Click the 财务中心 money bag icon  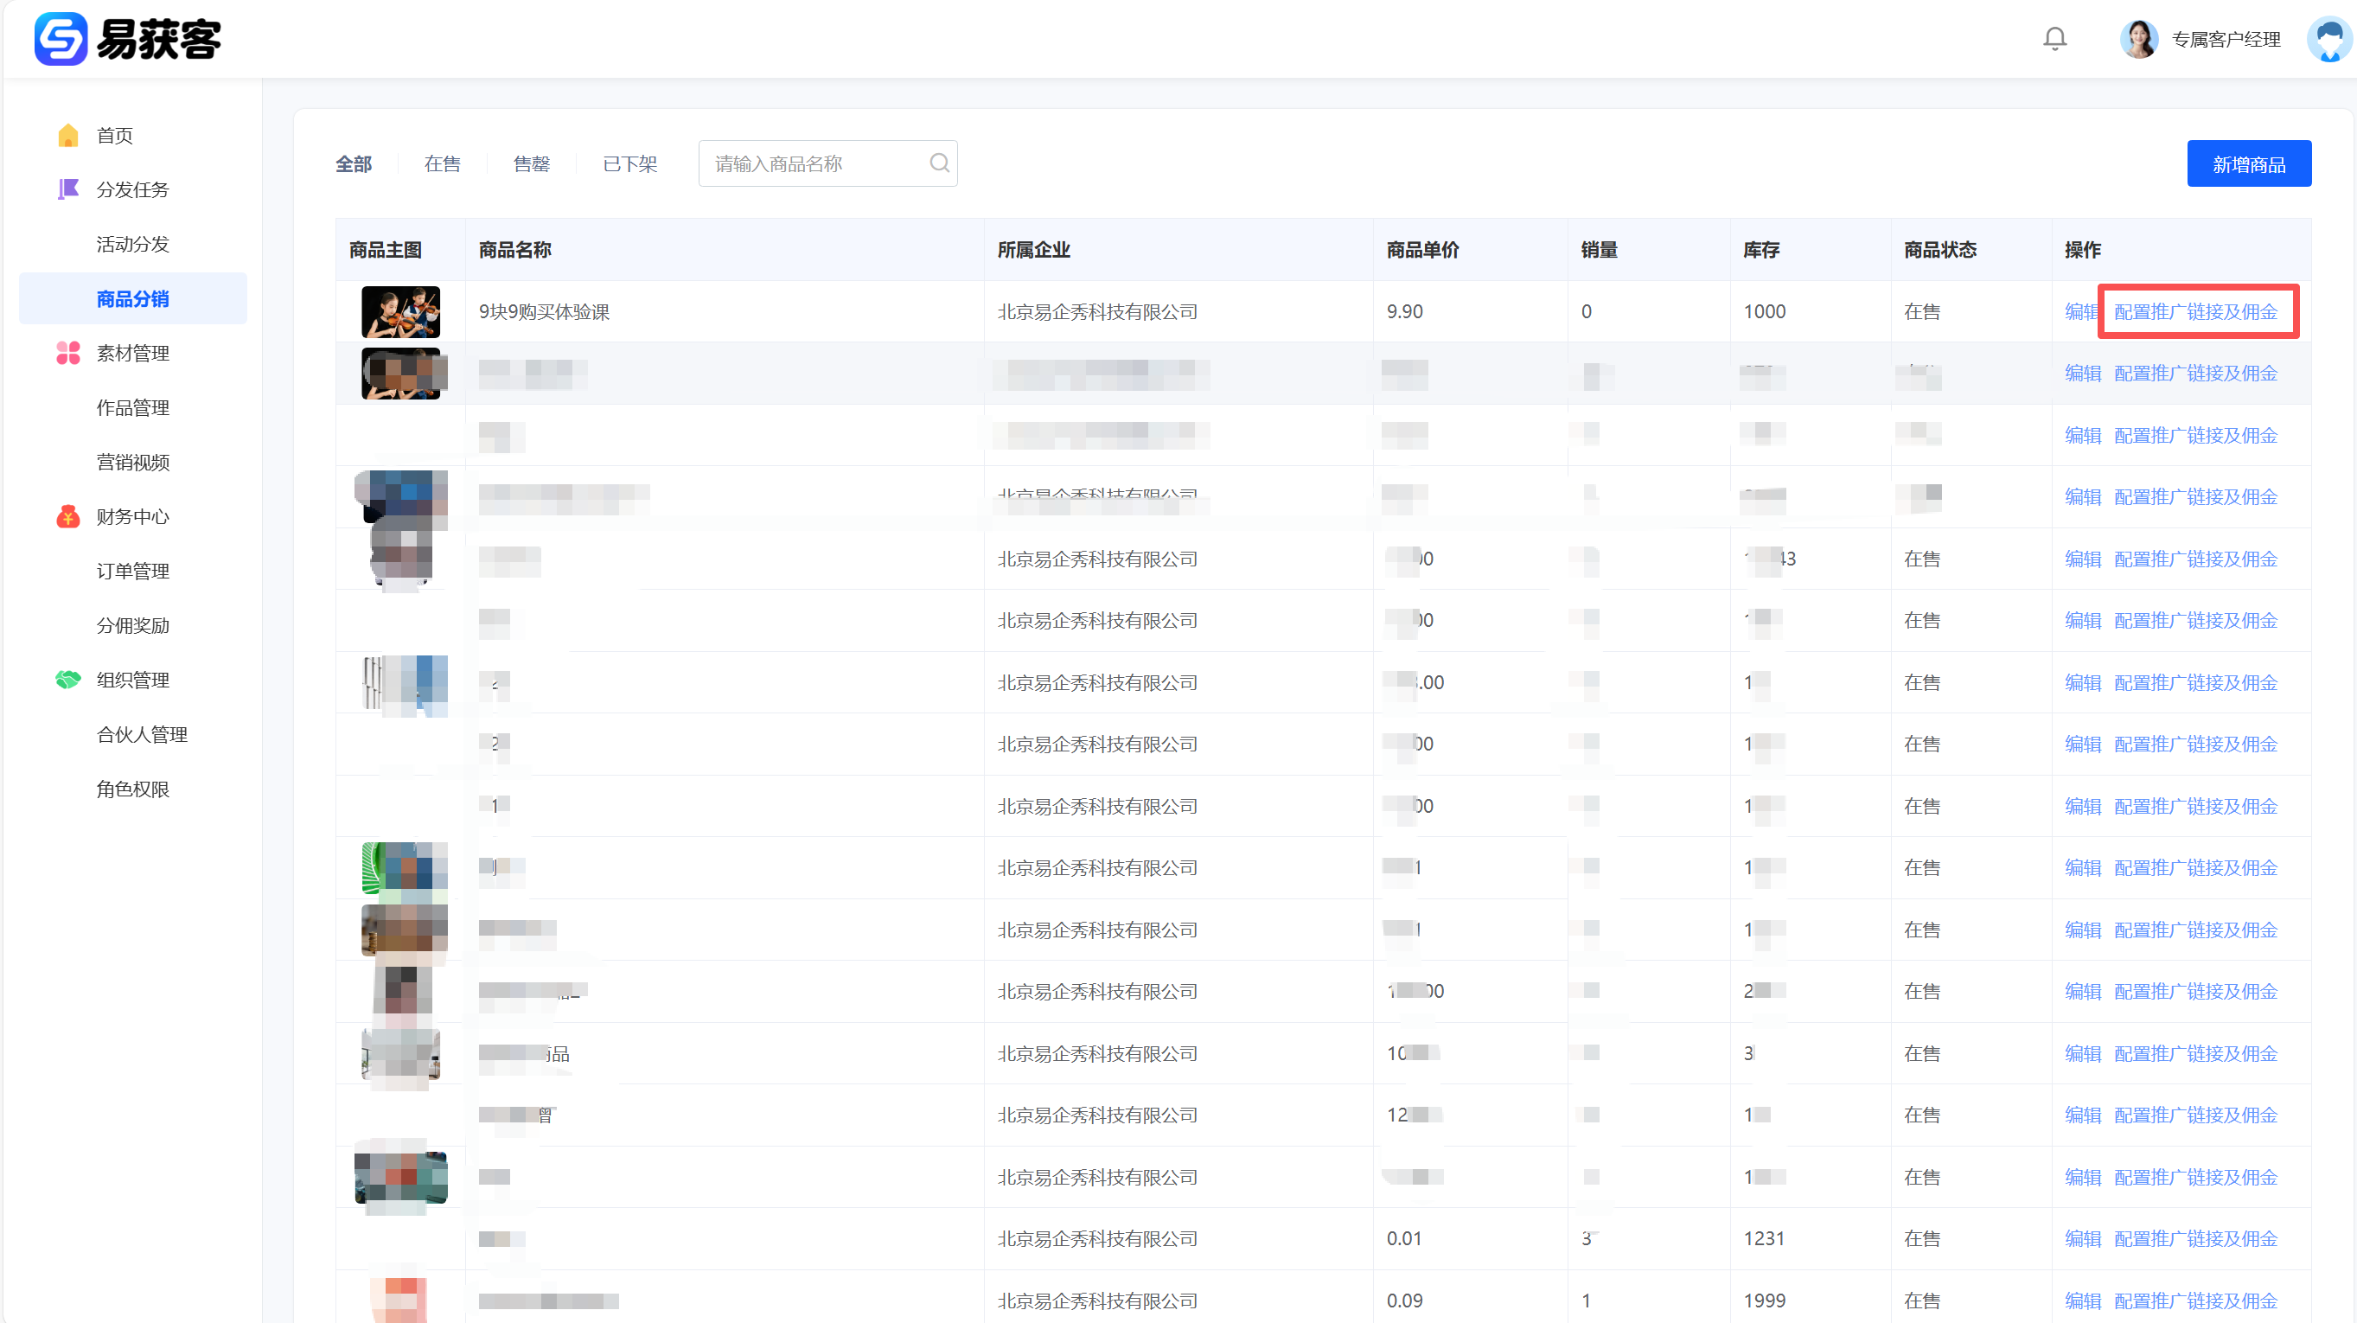tap(67, 517)
